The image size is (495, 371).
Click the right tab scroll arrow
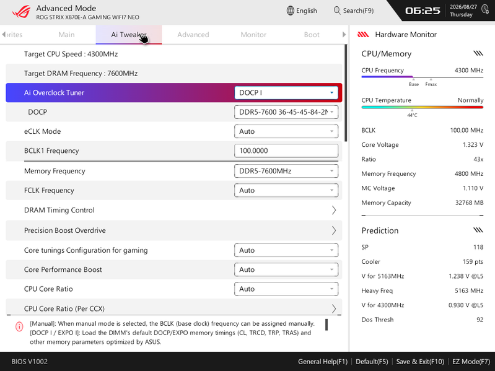pyautogui.click(x=344, y=35)
